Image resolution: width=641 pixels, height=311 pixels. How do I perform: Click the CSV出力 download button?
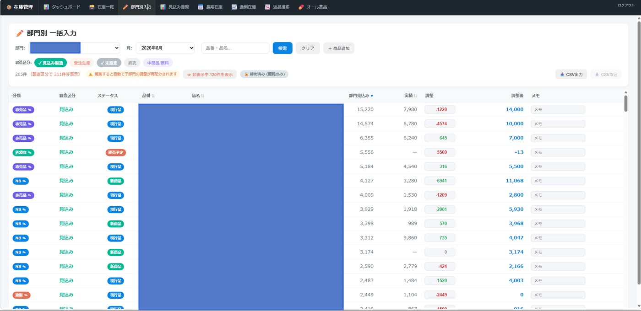click(x=571, y=74)
